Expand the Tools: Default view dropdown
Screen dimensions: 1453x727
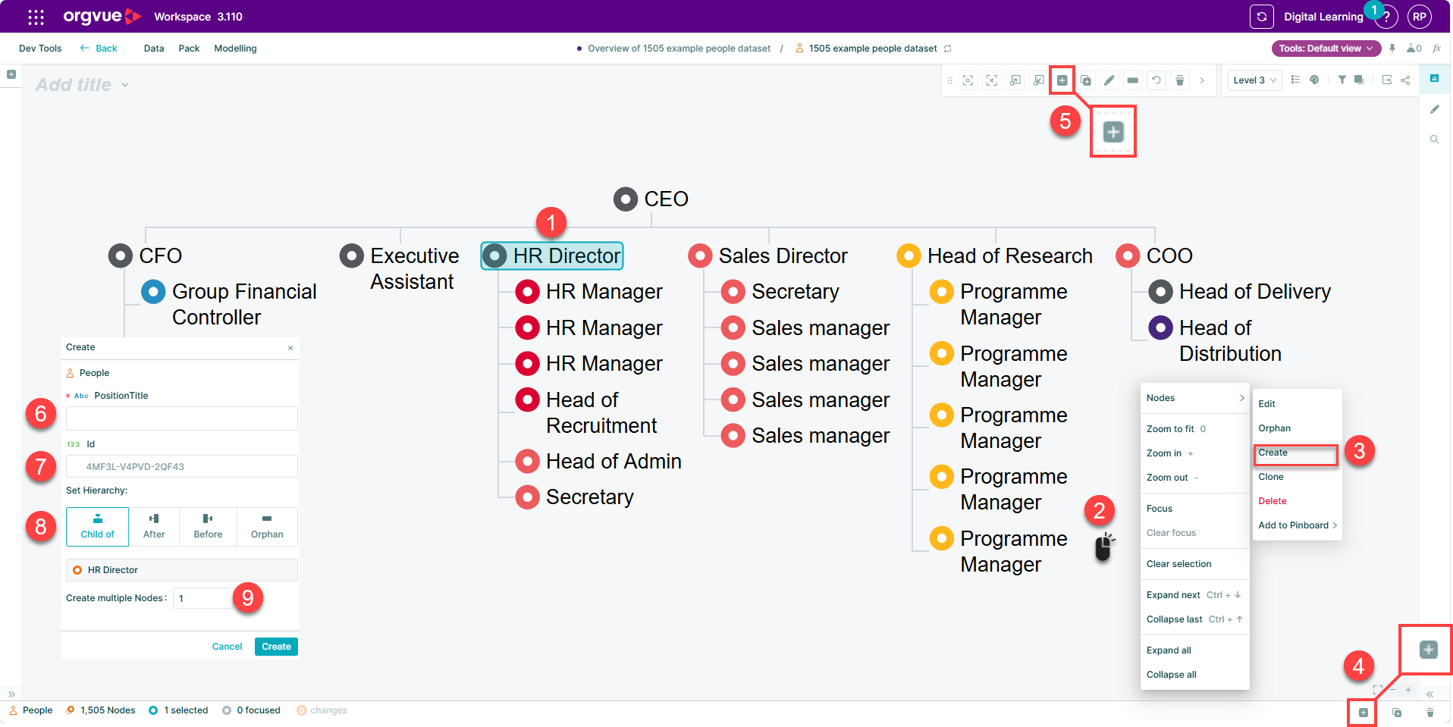tap(1326, 49)
